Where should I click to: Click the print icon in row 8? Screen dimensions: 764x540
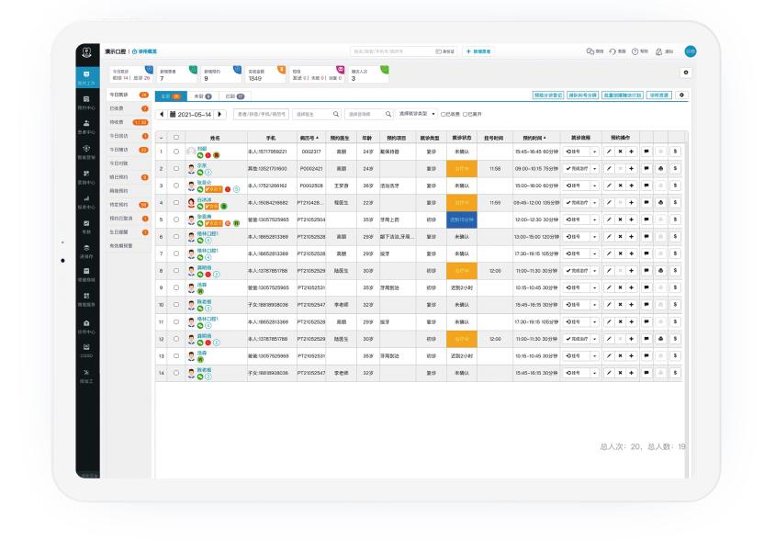[661, 271]
